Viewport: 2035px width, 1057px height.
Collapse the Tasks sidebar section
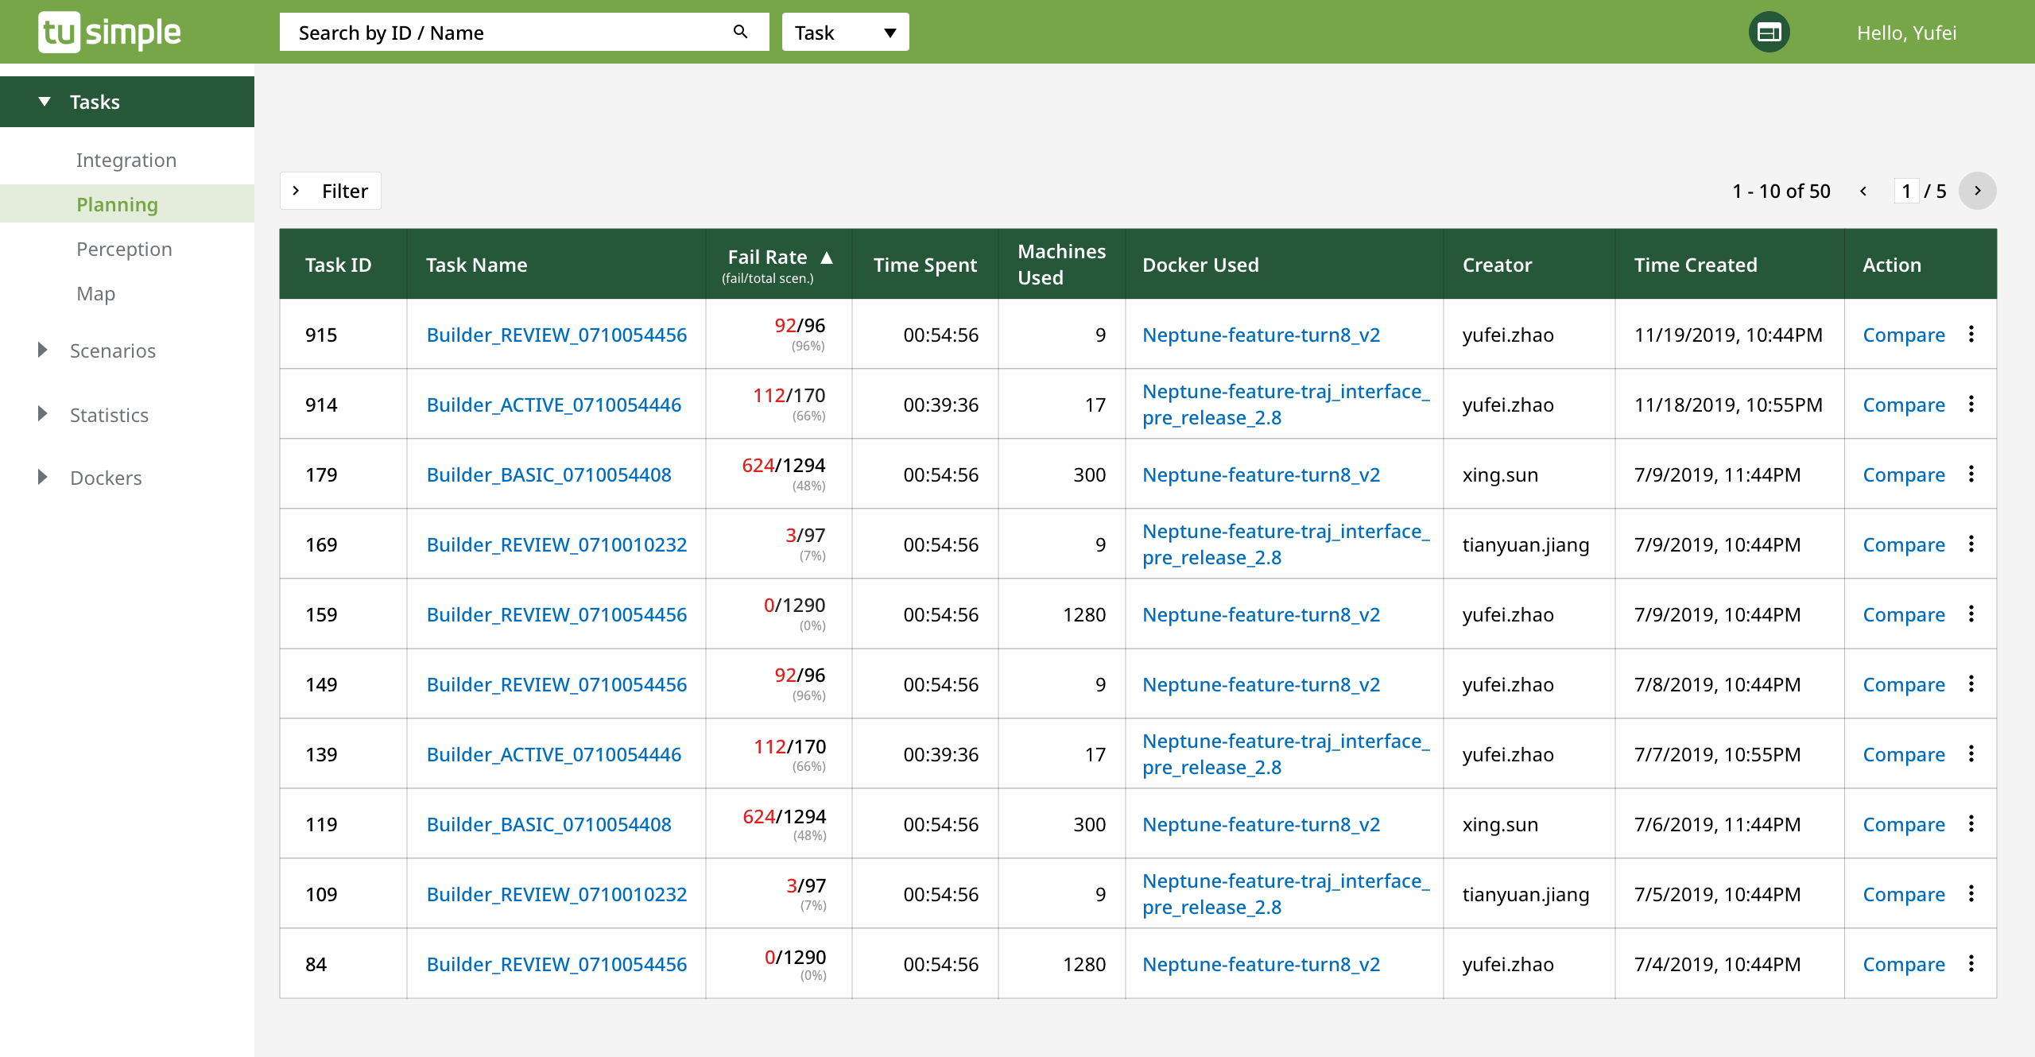[127, 102]
